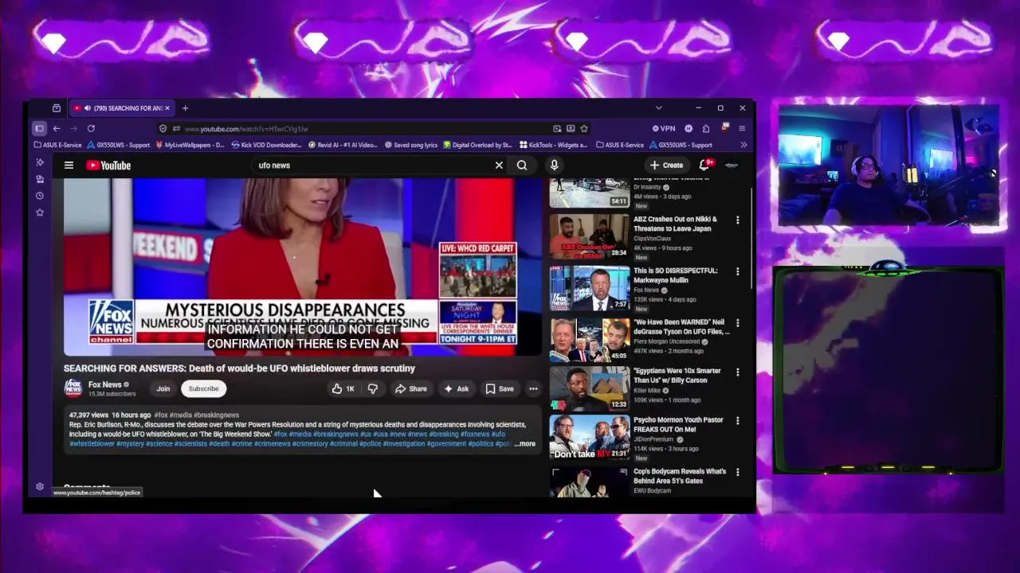
Task: Dislike the video with thumbs down
Action: [x=372, y=388]
